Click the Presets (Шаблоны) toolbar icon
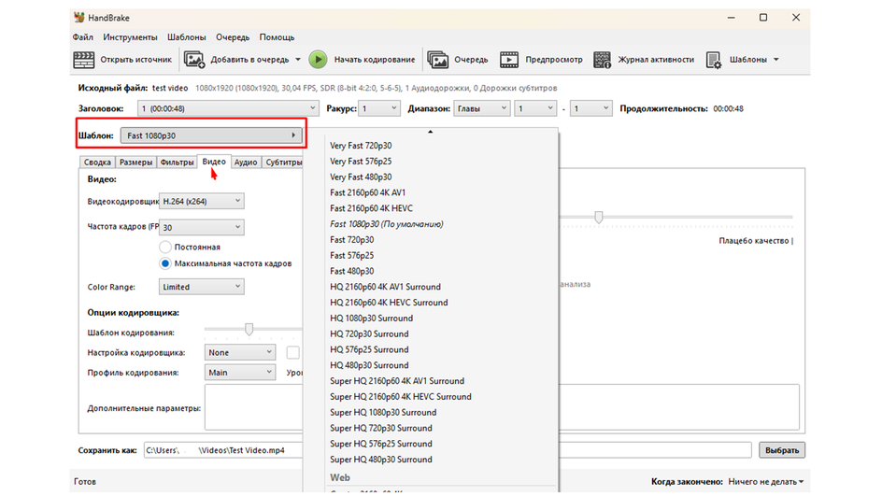This screenshot has height=496, width=882. coord(714,60)
